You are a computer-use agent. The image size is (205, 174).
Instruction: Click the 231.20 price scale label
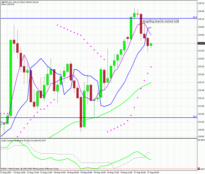pyautogui.click(x=201, y=122)
